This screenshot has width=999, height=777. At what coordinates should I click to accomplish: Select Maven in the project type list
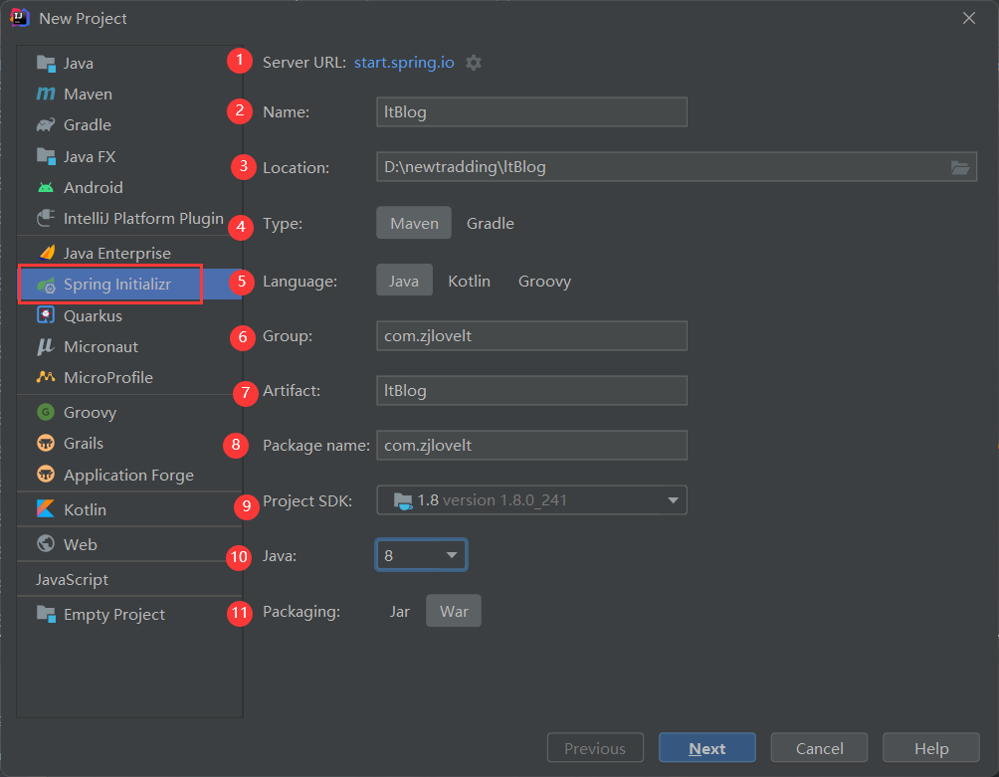pos(130,94)
